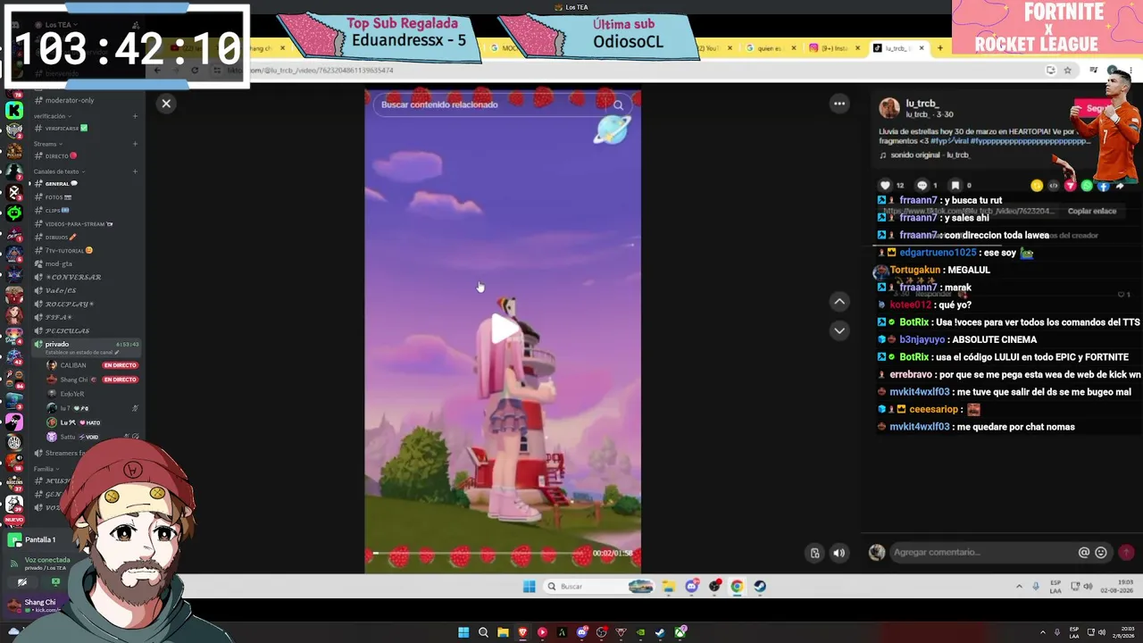Image resolution: width=1143 pixels, height=643 pixels.
Task: Seek on the video progress bar
Action: [480, 554]
